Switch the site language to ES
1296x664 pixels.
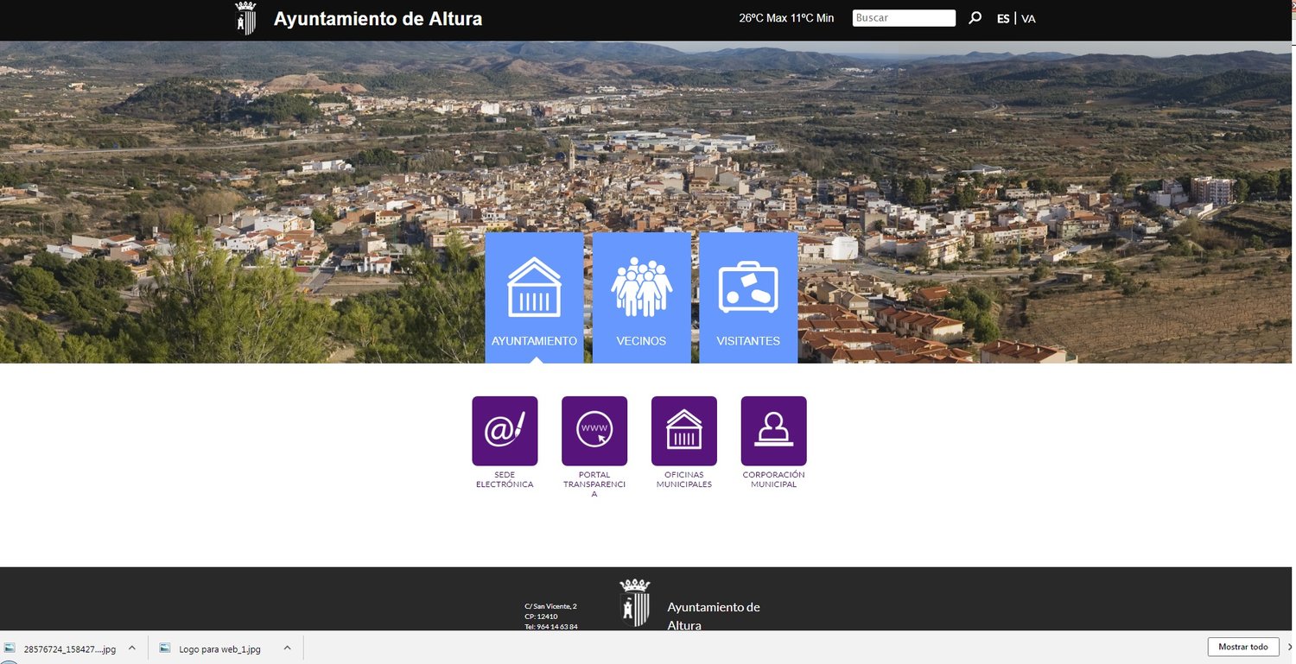1002,17
